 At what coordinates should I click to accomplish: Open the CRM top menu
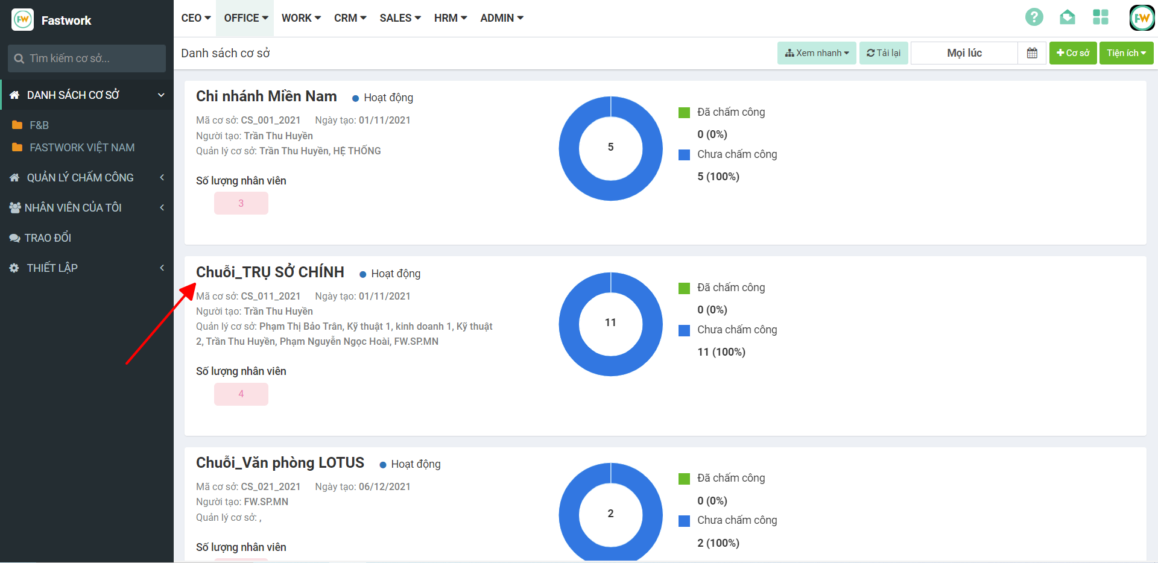(350, 18)
